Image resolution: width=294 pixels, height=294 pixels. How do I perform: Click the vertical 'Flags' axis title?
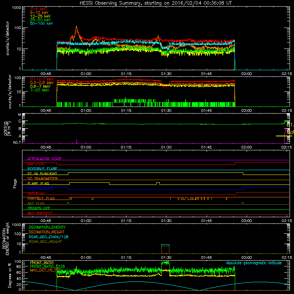[x=15, y=183]
